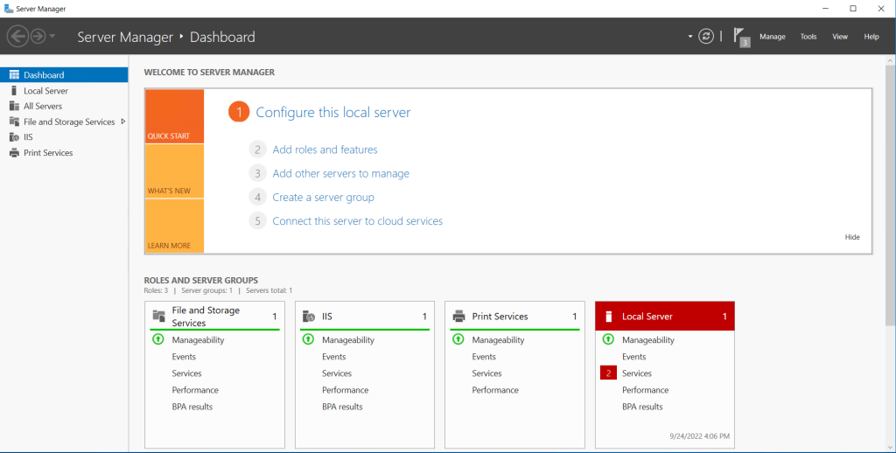Image resolution: width=896 pixels, height=453 pixels.
Task: Open File and Storage Services tile header
Action: [x=215, y=316]
